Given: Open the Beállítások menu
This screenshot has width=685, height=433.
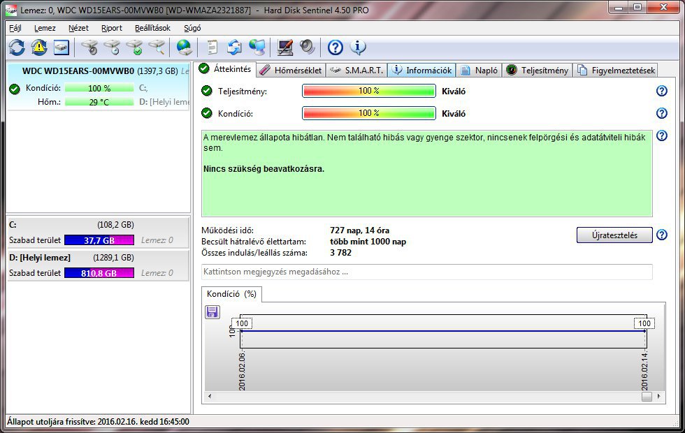Looking at the screenshot, I should (x=152, y=28).
